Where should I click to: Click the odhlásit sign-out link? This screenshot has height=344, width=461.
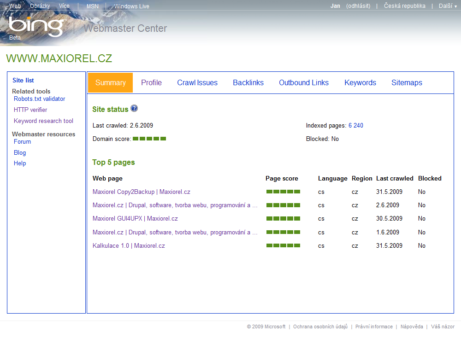358,6
